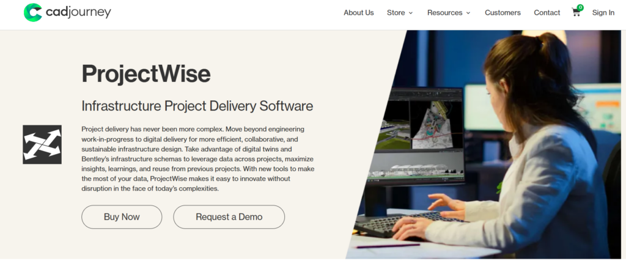Navigate to the Contact page

pyautogui.click(x=547, y=13)
